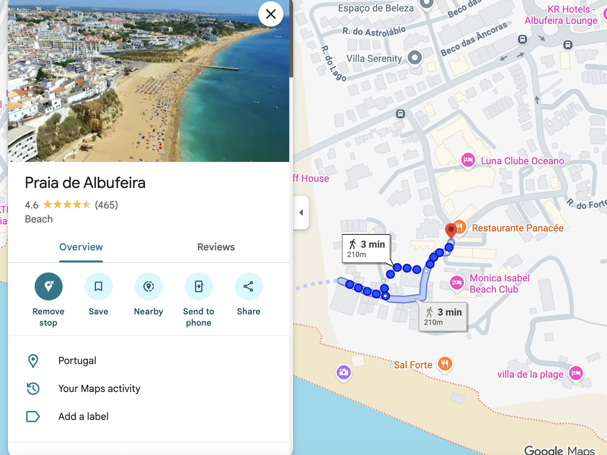
Task: Share this place using share icon
Action: pyautogui.click(x=249, y=286)
